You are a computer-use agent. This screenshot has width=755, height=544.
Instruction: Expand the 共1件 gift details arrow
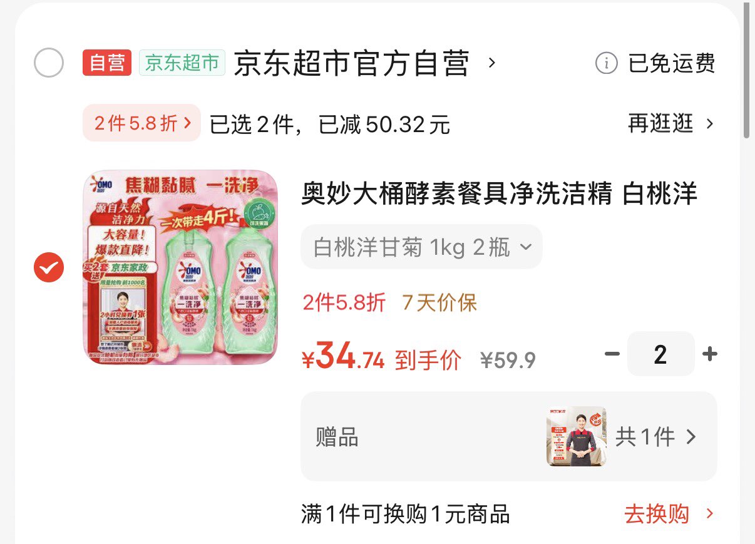[x=691, y=436]
